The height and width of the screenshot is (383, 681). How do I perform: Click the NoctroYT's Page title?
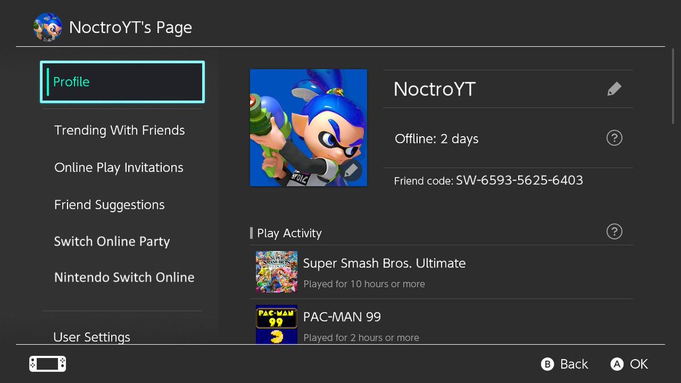[131, 28]
